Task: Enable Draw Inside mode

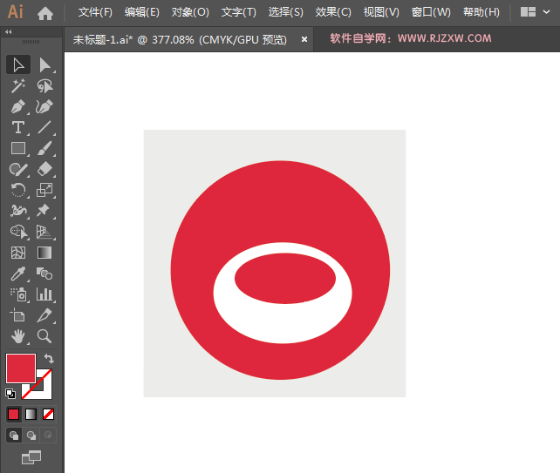Action: click(48, 436)
